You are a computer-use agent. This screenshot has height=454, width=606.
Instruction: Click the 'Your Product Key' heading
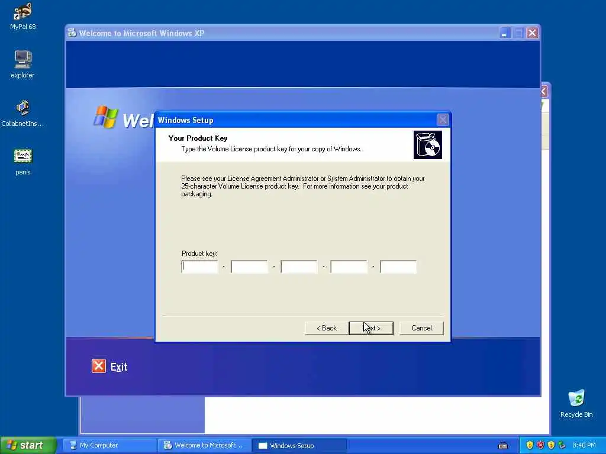tap(198, 138)
